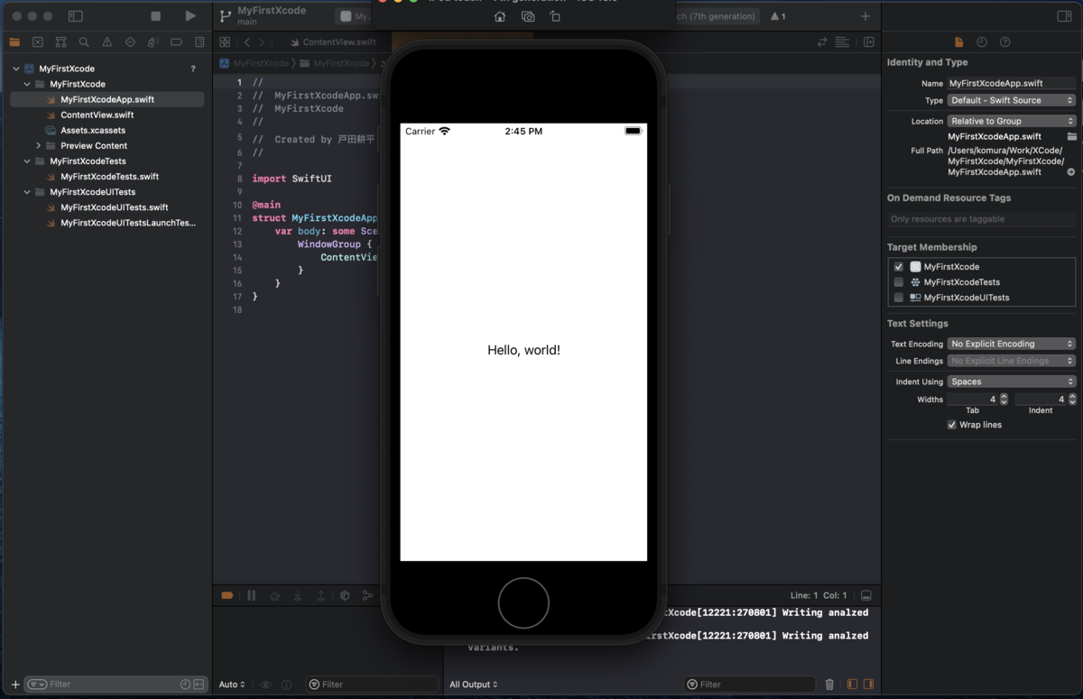Toggle the console pane button
The image size is (1083, 699).
tap(868, 685)
